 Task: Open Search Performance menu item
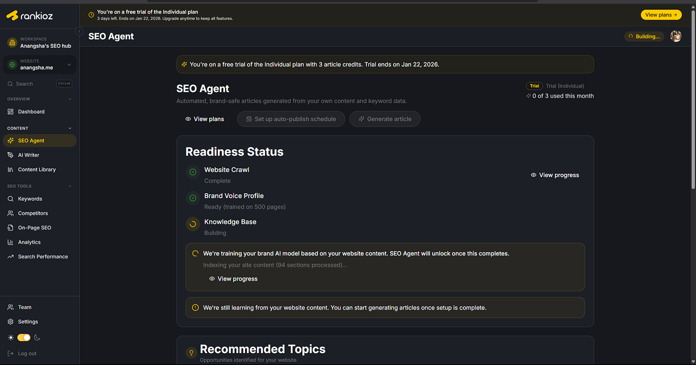(43, 257)
